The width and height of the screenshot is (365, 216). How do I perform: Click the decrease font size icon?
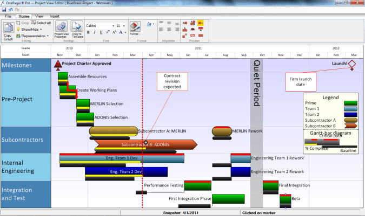tap(108, 32)
